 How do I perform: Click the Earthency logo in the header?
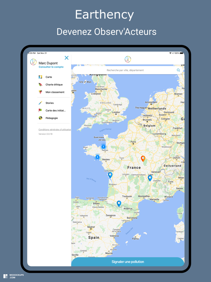pyautogui.click(x=128, y=59)
